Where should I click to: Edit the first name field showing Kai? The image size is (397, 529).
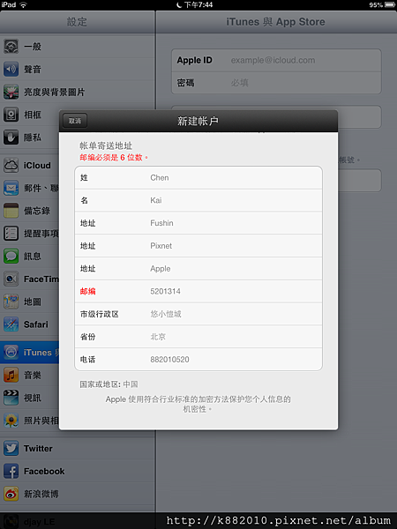[x=198, y=200]
